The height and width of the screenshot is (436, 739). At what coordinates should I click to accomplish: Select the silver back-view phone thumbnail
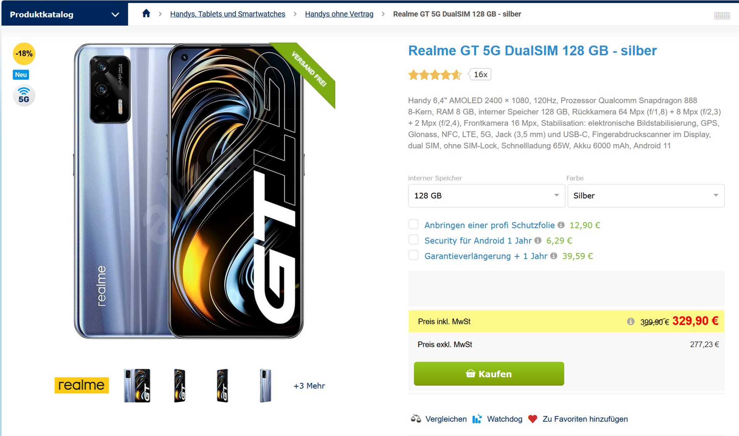click(x=265, y=385)
